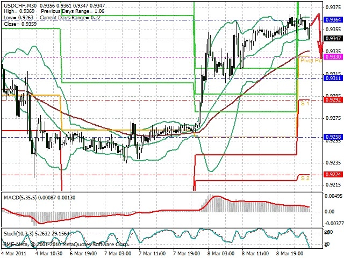Screen dimensions: 344x258
Task: Click the '8 Mar 19:00' time axis marker
Action: click(x=290, y=253)
